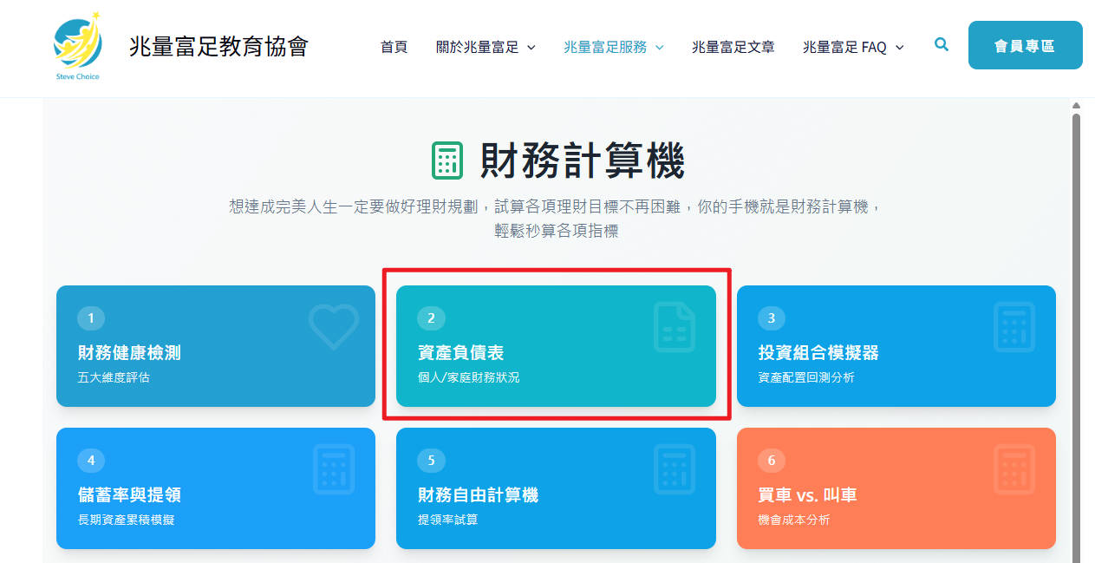
Task: Open the highlighted 資產負債表 calculator
Action: [x=556, y=346]
